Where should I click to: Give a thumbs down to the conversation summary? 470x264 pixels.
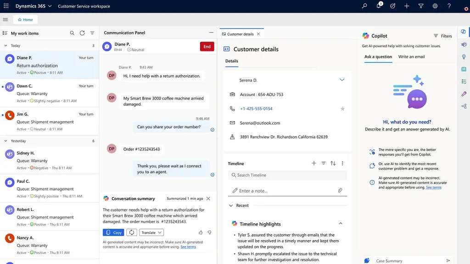[209, 232]
